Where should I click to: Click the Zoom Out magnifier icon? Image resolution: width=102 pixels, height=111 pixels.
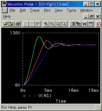[x=52, y=24]
